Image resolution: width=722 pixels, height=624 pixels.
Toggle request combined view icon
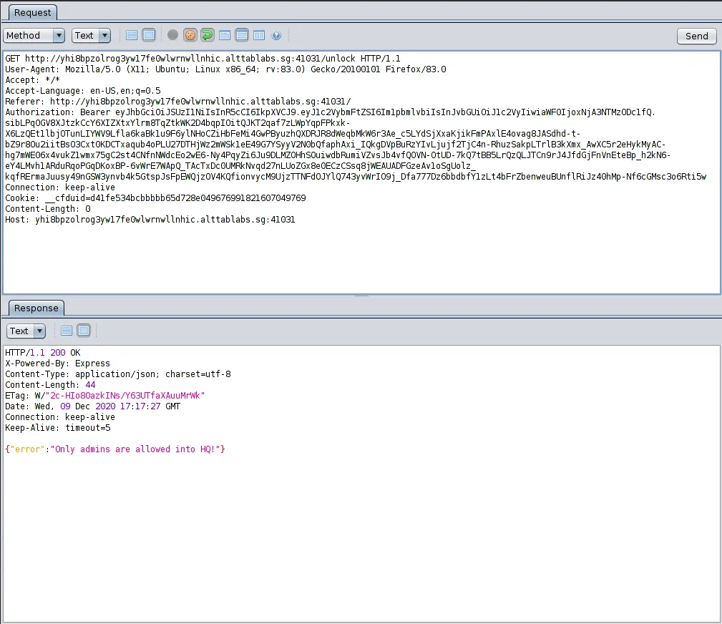[x=149, y=35]
